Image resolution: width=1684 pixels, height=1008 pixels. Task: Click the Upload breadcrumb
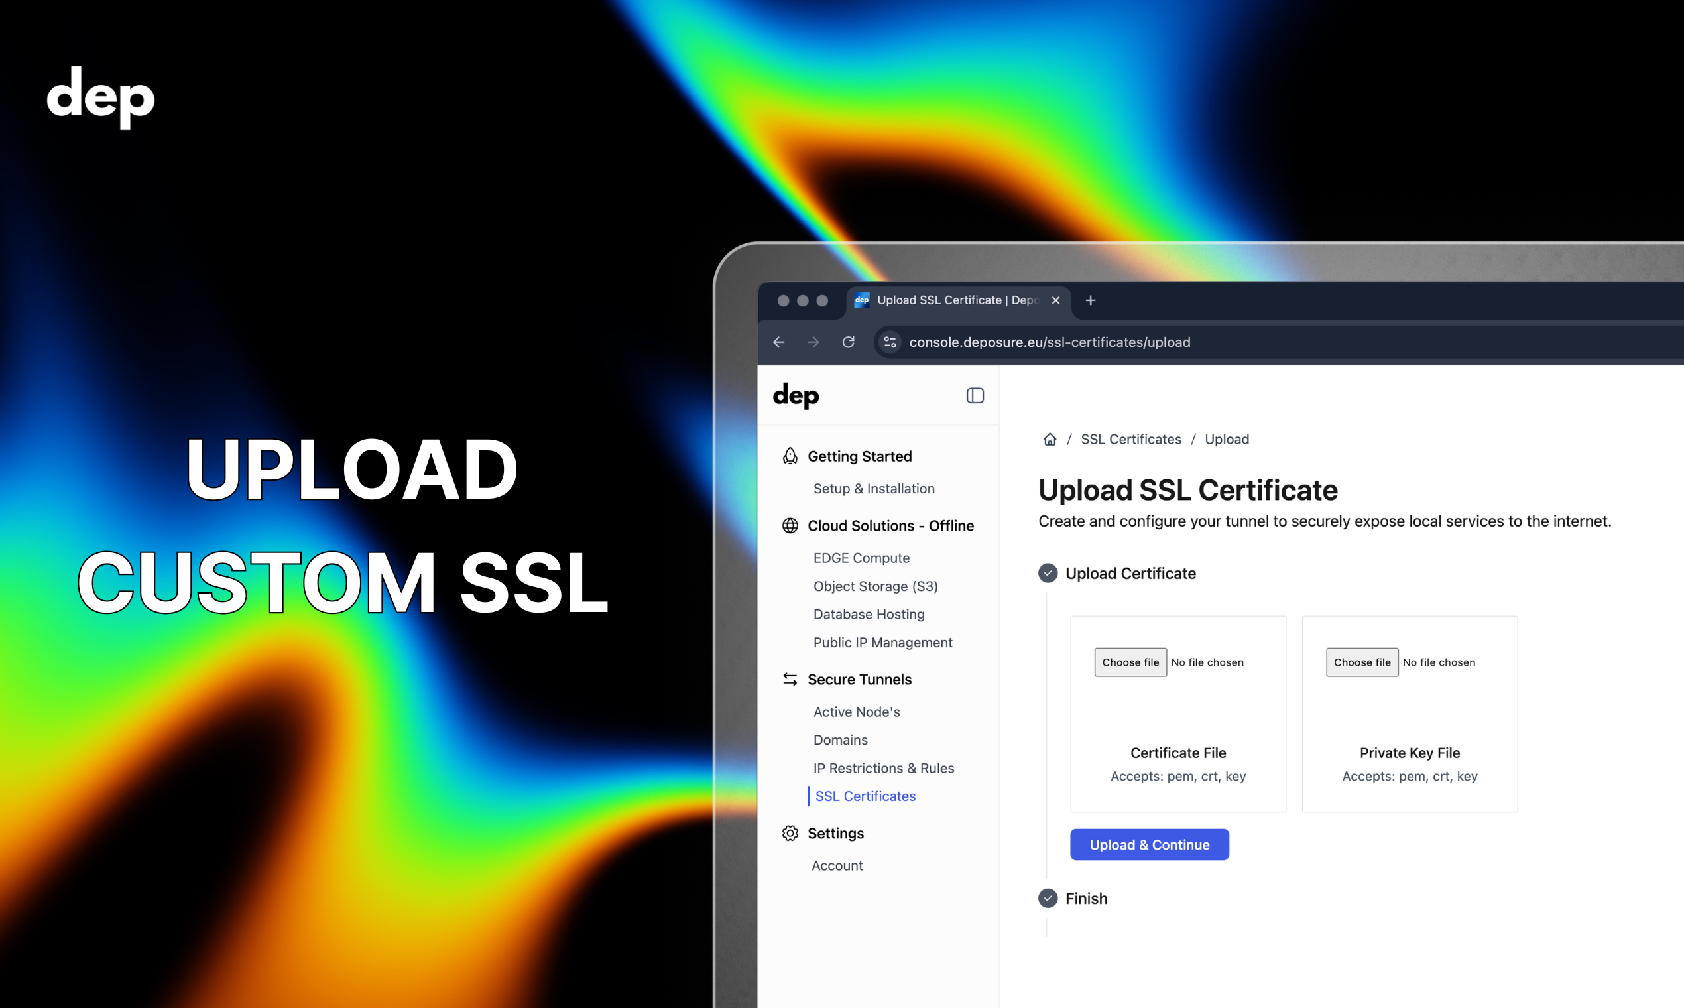pos(1227,439)
